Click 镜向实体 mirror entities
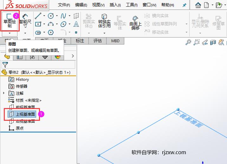 (156, 16)
